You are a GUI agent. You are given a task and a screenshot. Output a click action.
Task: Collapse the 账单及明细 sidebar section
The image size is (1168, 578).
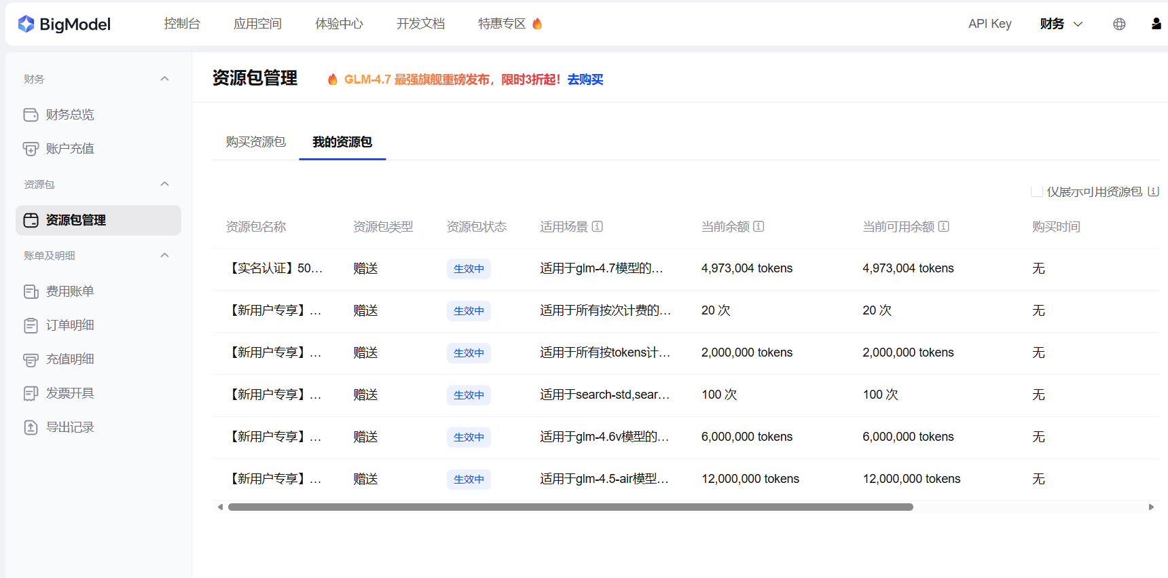tap(164, 255)
